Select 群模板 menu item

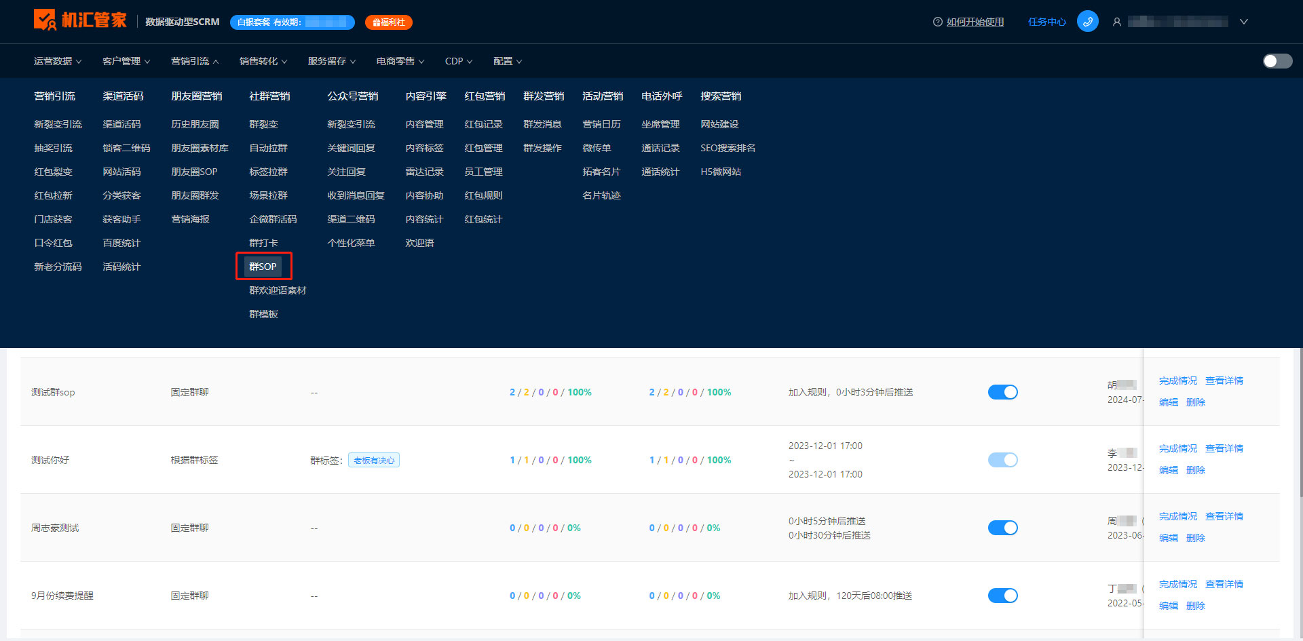point(264,314)
